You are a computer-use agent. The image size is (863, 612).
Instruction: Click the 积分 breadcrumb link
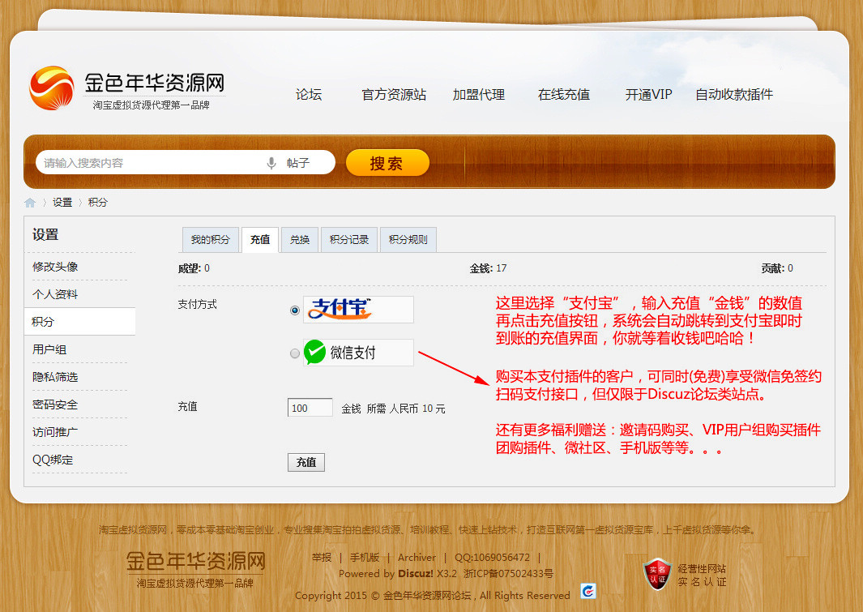[x=97, y=203]
